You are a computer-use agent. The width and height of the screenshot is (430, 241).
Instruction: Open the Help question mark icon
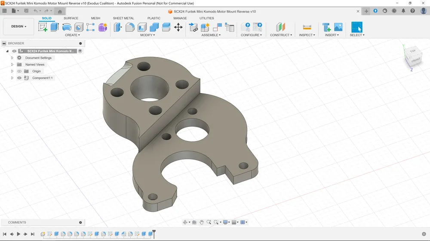coord(413,11)
